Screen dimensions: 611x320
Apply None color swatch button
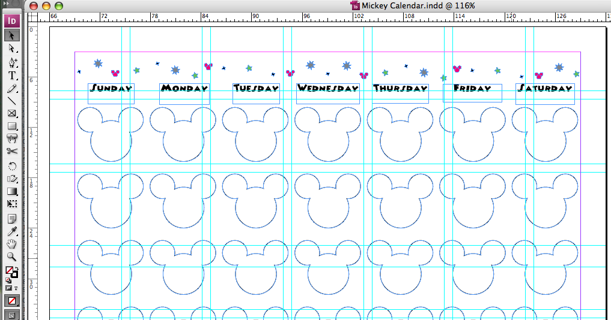point(11,301)
